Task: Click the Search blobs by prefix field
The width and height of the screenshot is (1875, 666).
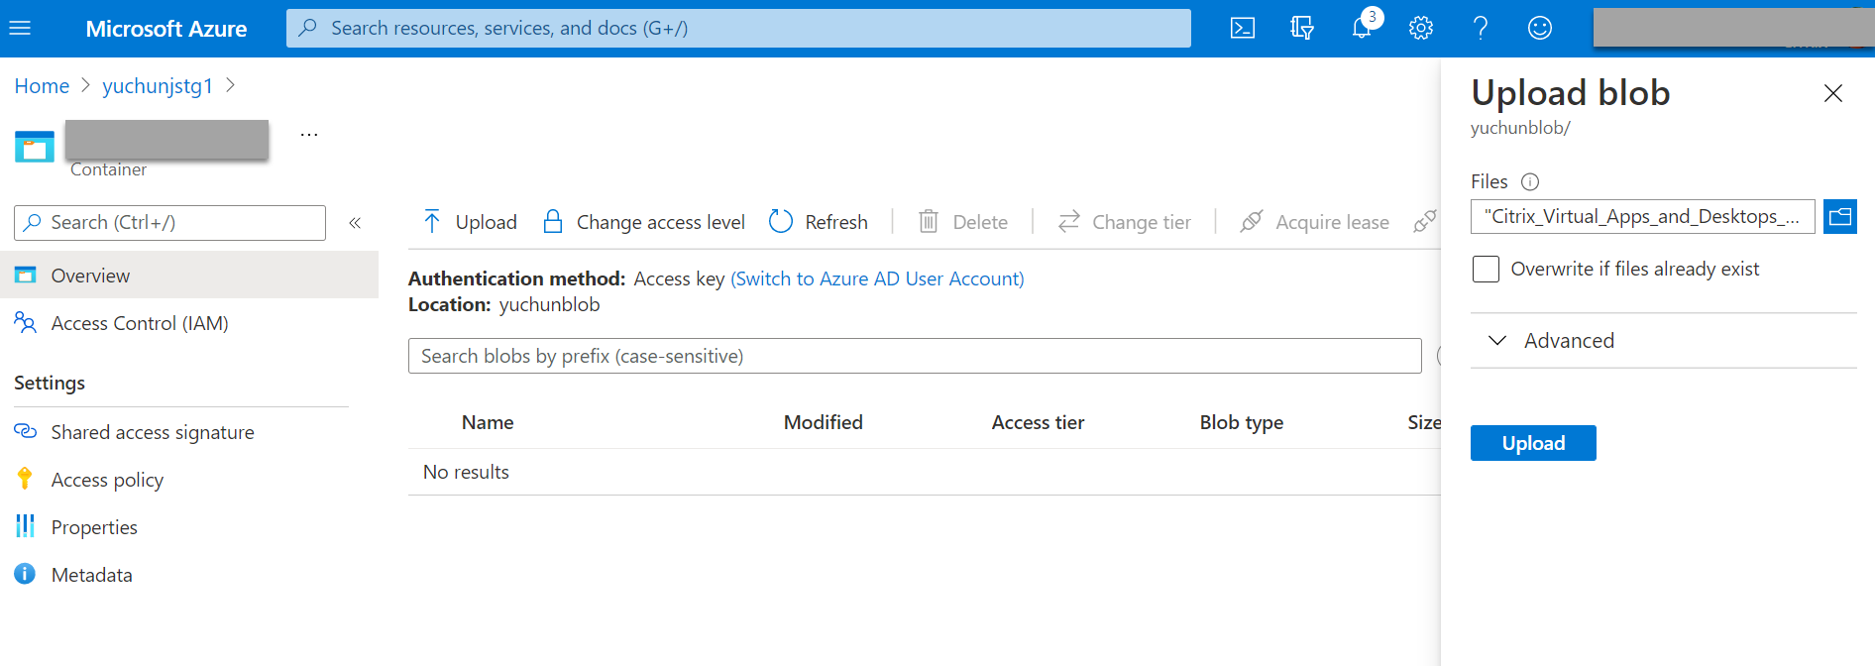Action: pos(914,356)
